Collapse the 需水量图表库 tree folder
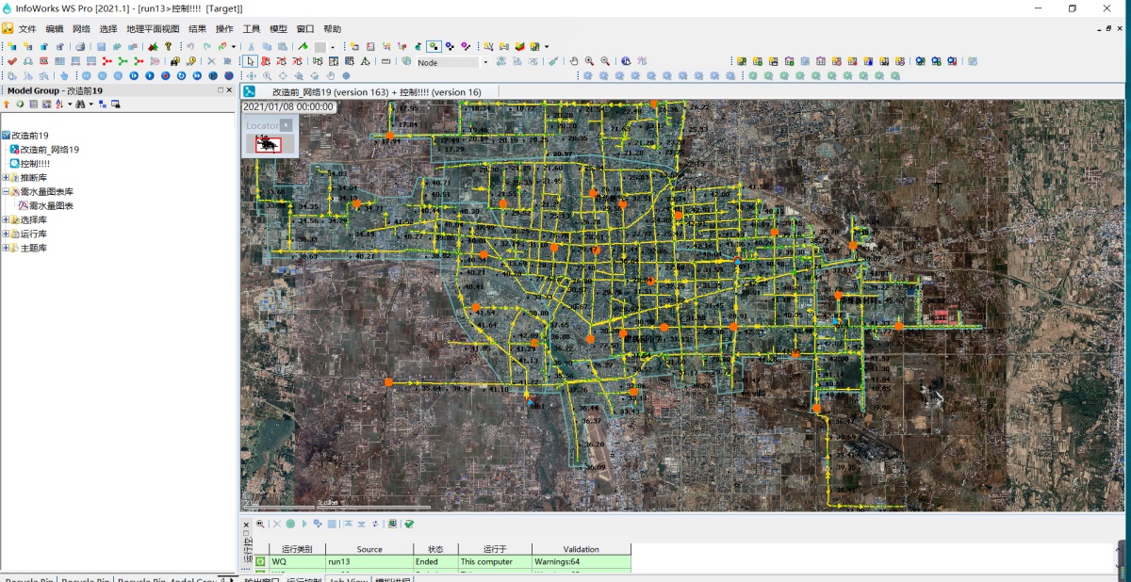This screenshot has width=1131, height=582. click(6, 191)
